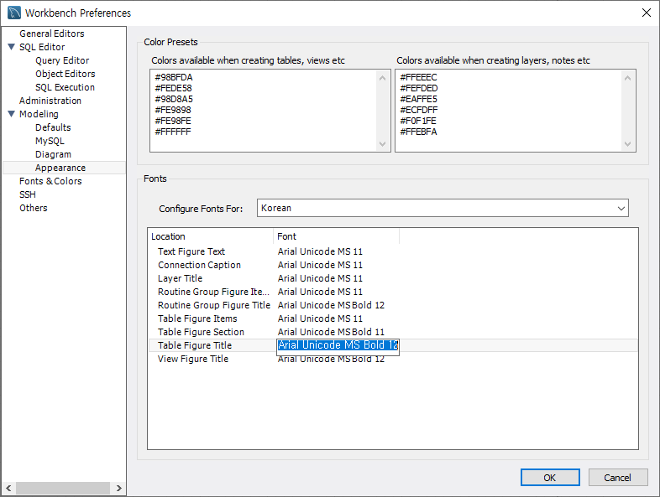Cancel the preferences dialog
Viewport: 660px width, 497px height.
click(x=617, y=478)
